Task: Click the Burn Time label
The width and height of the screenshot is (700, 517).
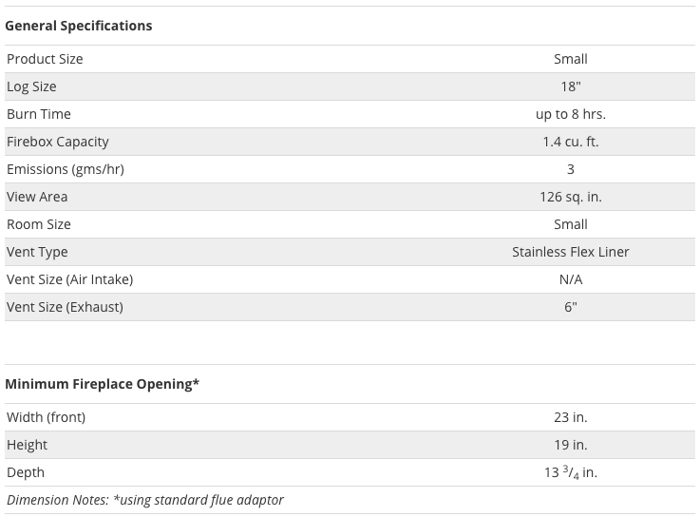Action: (39, 114)
